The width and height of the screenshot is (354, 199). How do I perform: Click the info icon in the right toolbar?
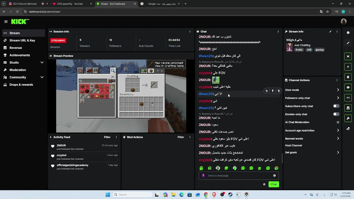348,33
